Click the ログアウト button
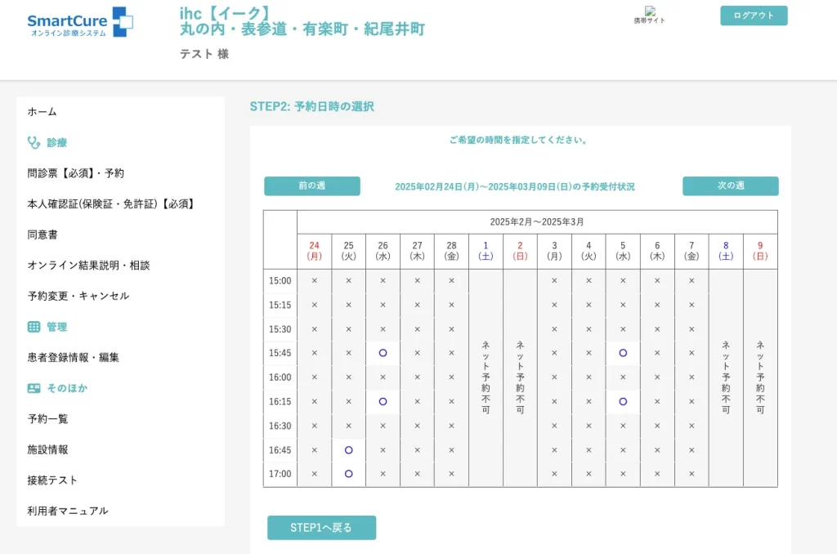This screenshot has width=837, height=554. click(753, 16)
